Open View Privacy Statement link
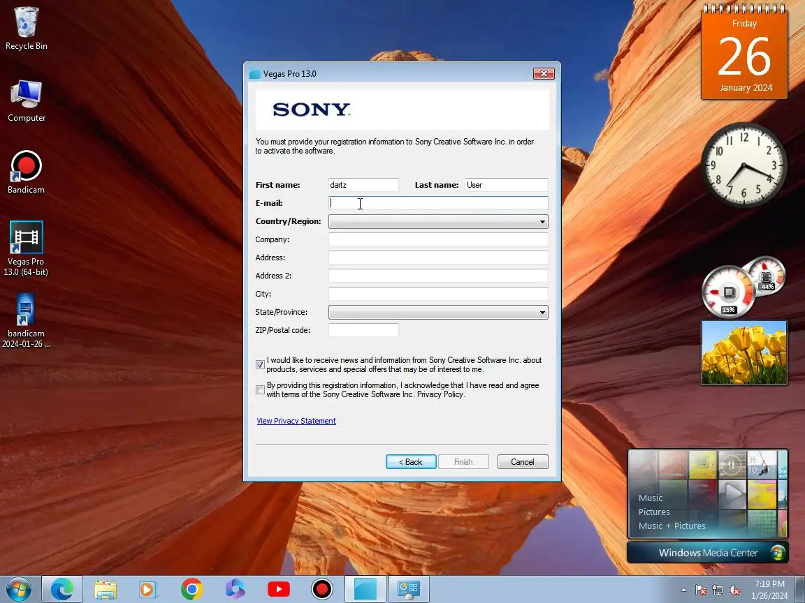The width and height of the screenshot is (805, 603). (296, 421)
